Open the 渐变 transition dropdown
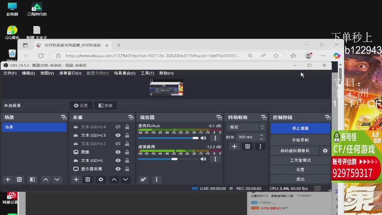The width and height of the screenshot is (382, 215). 246,127
